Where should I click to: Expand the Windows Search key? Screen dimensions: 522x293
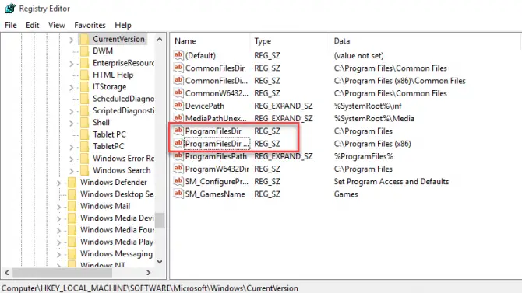(71, 171)
